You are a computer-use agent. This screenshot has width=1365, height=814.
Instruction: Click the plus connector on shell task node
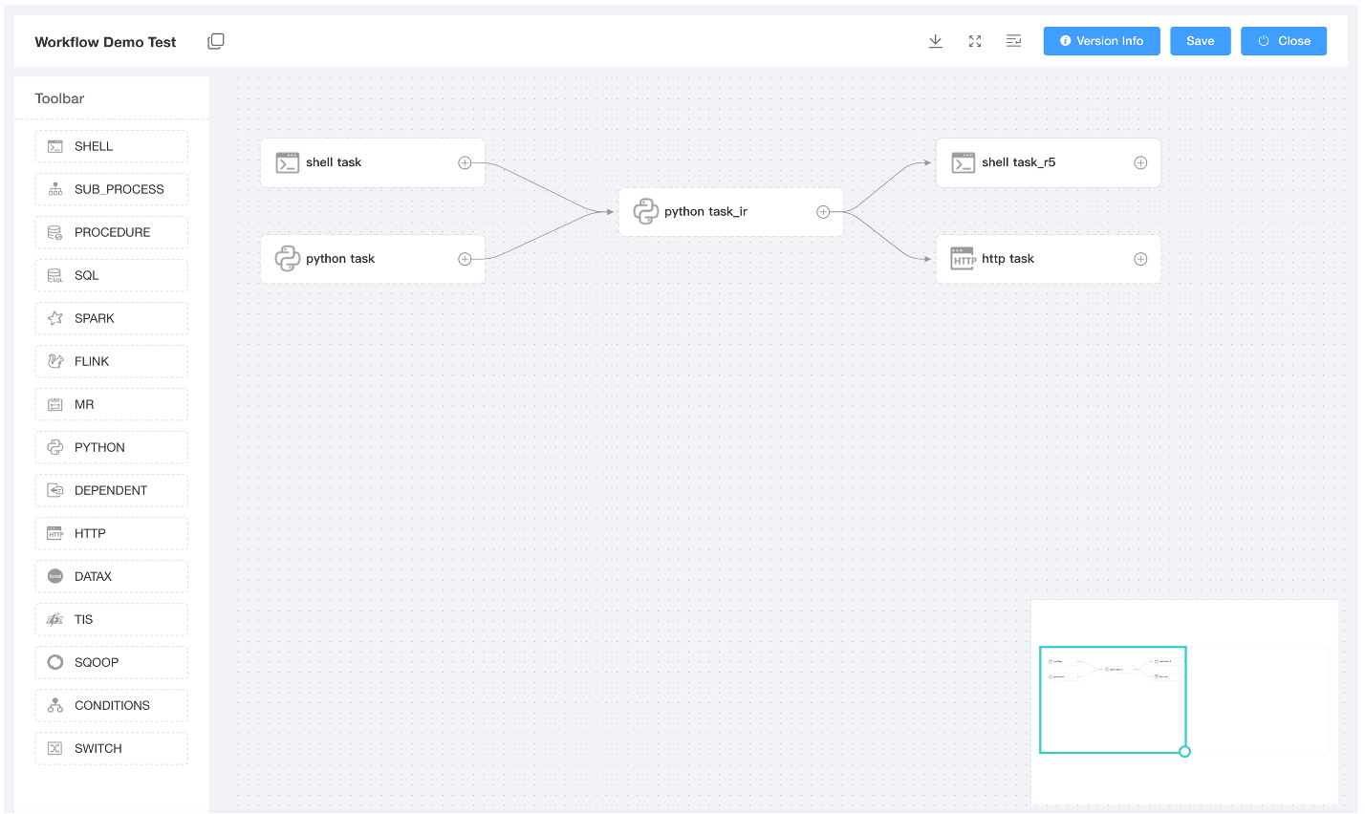point(465,162)
